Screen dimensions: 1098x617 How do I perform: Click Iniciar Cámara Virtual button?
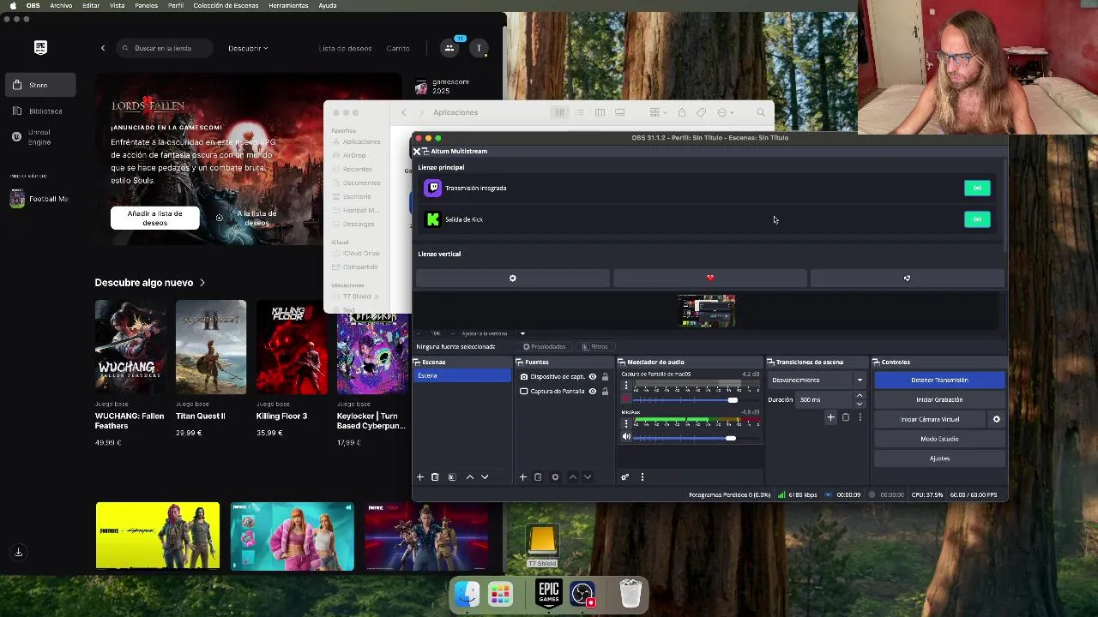tap(930, 419)
